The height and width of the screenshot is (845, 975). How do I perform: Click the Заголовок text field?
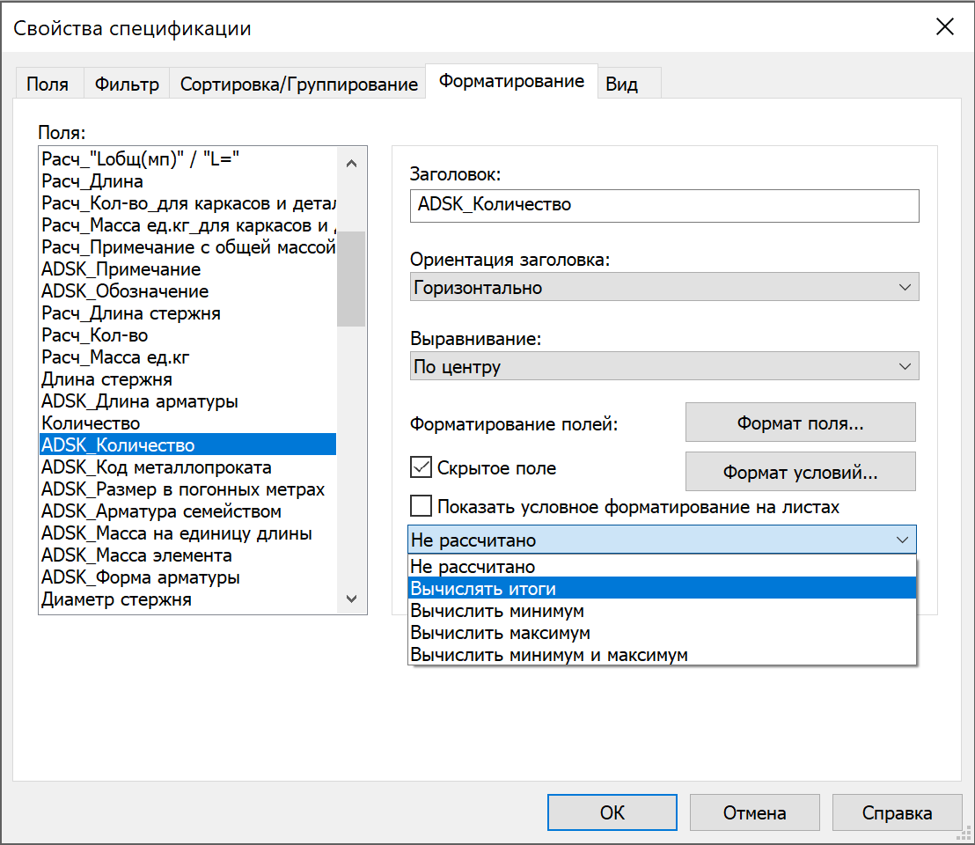(664, 205)
